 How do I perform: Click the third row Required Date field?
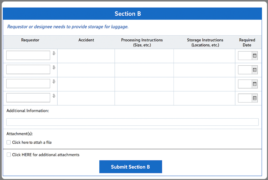coord(245,84)
